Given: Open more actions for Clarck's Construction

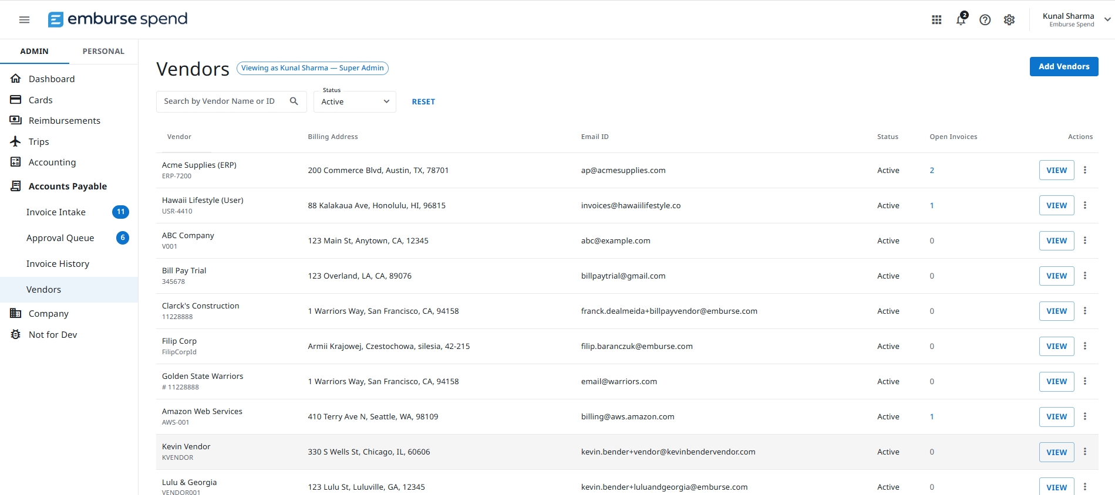Looking at the screenshot, I should [1084, 311].
